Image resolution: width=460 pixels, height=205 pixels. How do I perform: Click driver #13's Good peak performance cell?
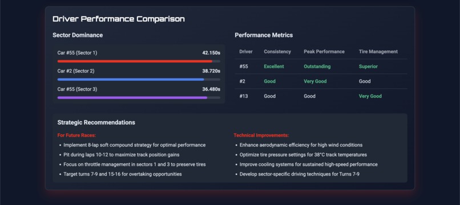(309, 96)
